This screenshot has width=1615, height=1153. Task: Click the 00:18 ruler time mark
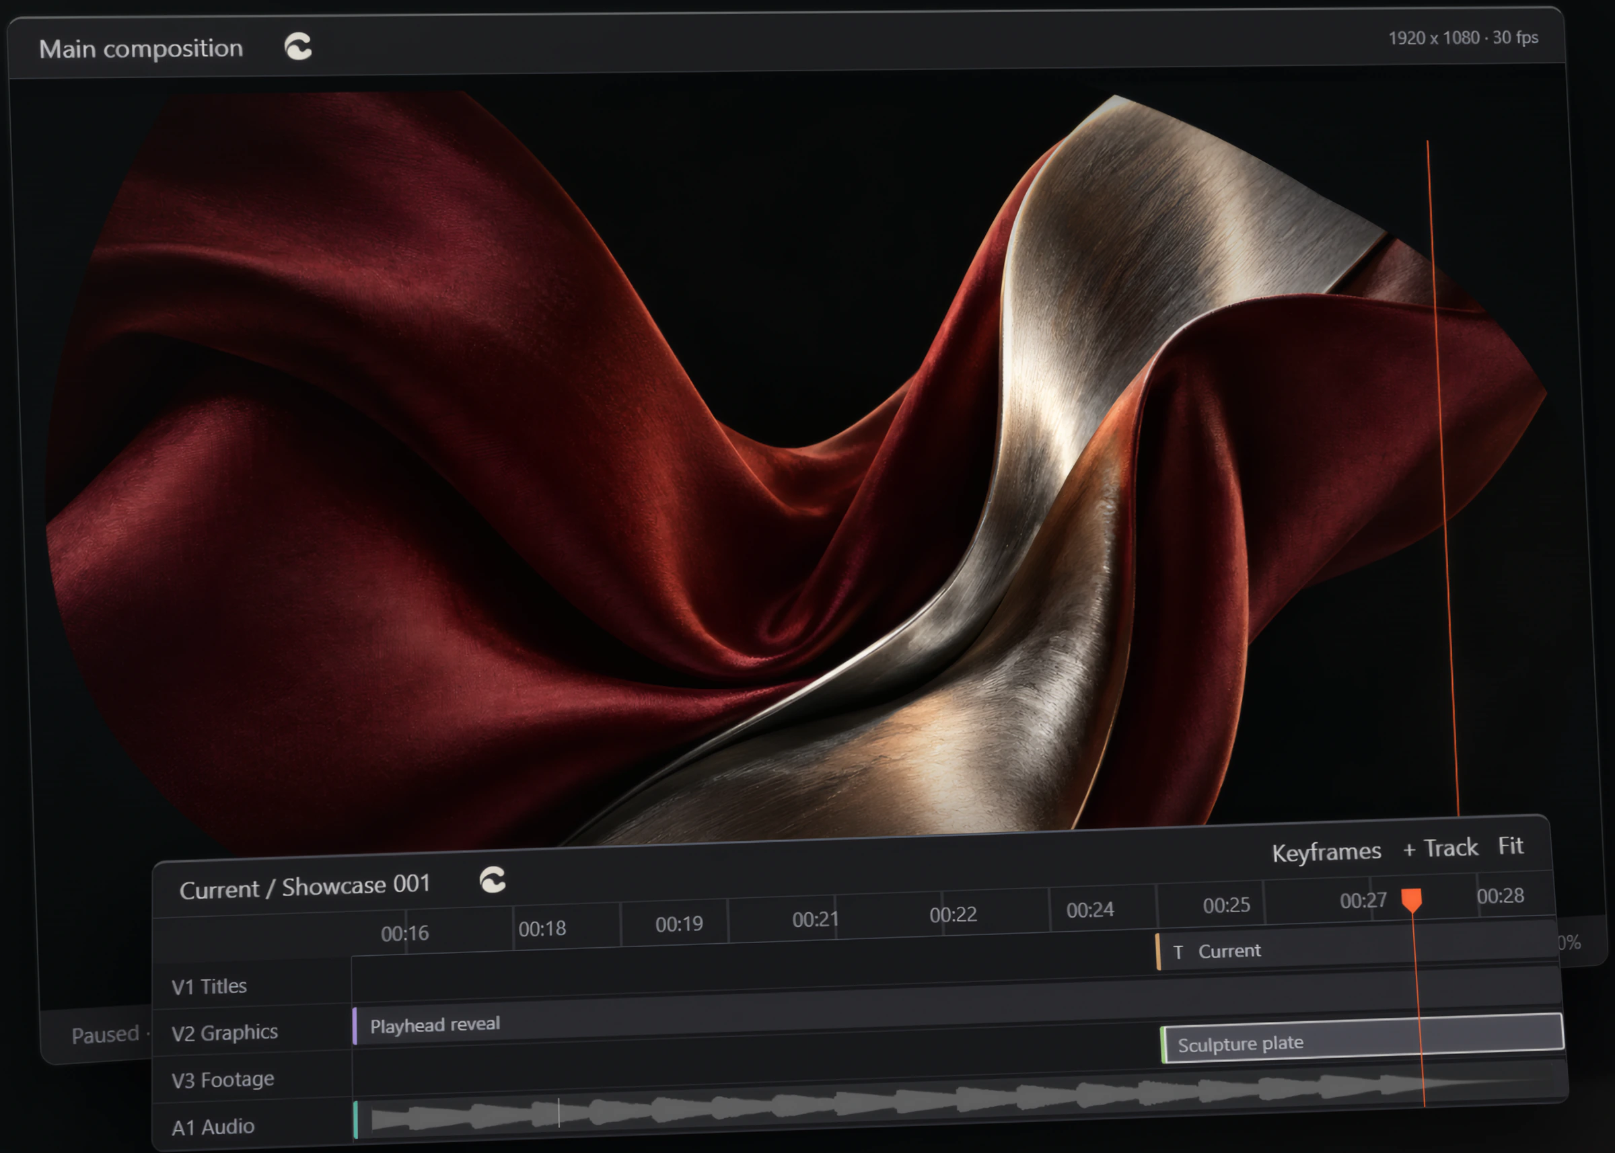542,928
